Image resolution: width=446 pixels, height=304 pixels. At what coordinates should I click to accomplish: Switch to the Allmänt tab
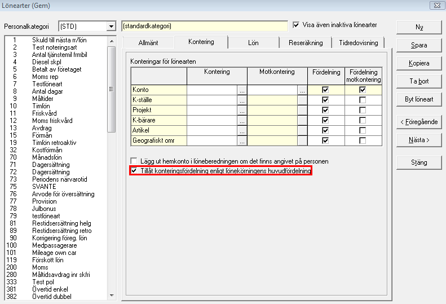point(148,43)
